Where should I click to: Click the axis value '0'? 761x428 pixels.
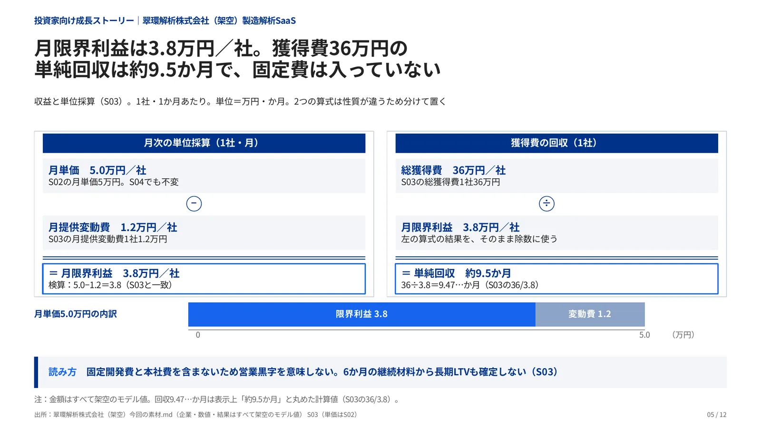coord(198,335)
